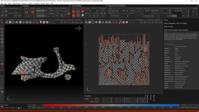
Task: Enable Live U in Seams panel
Action: click(x=15, y=16)
